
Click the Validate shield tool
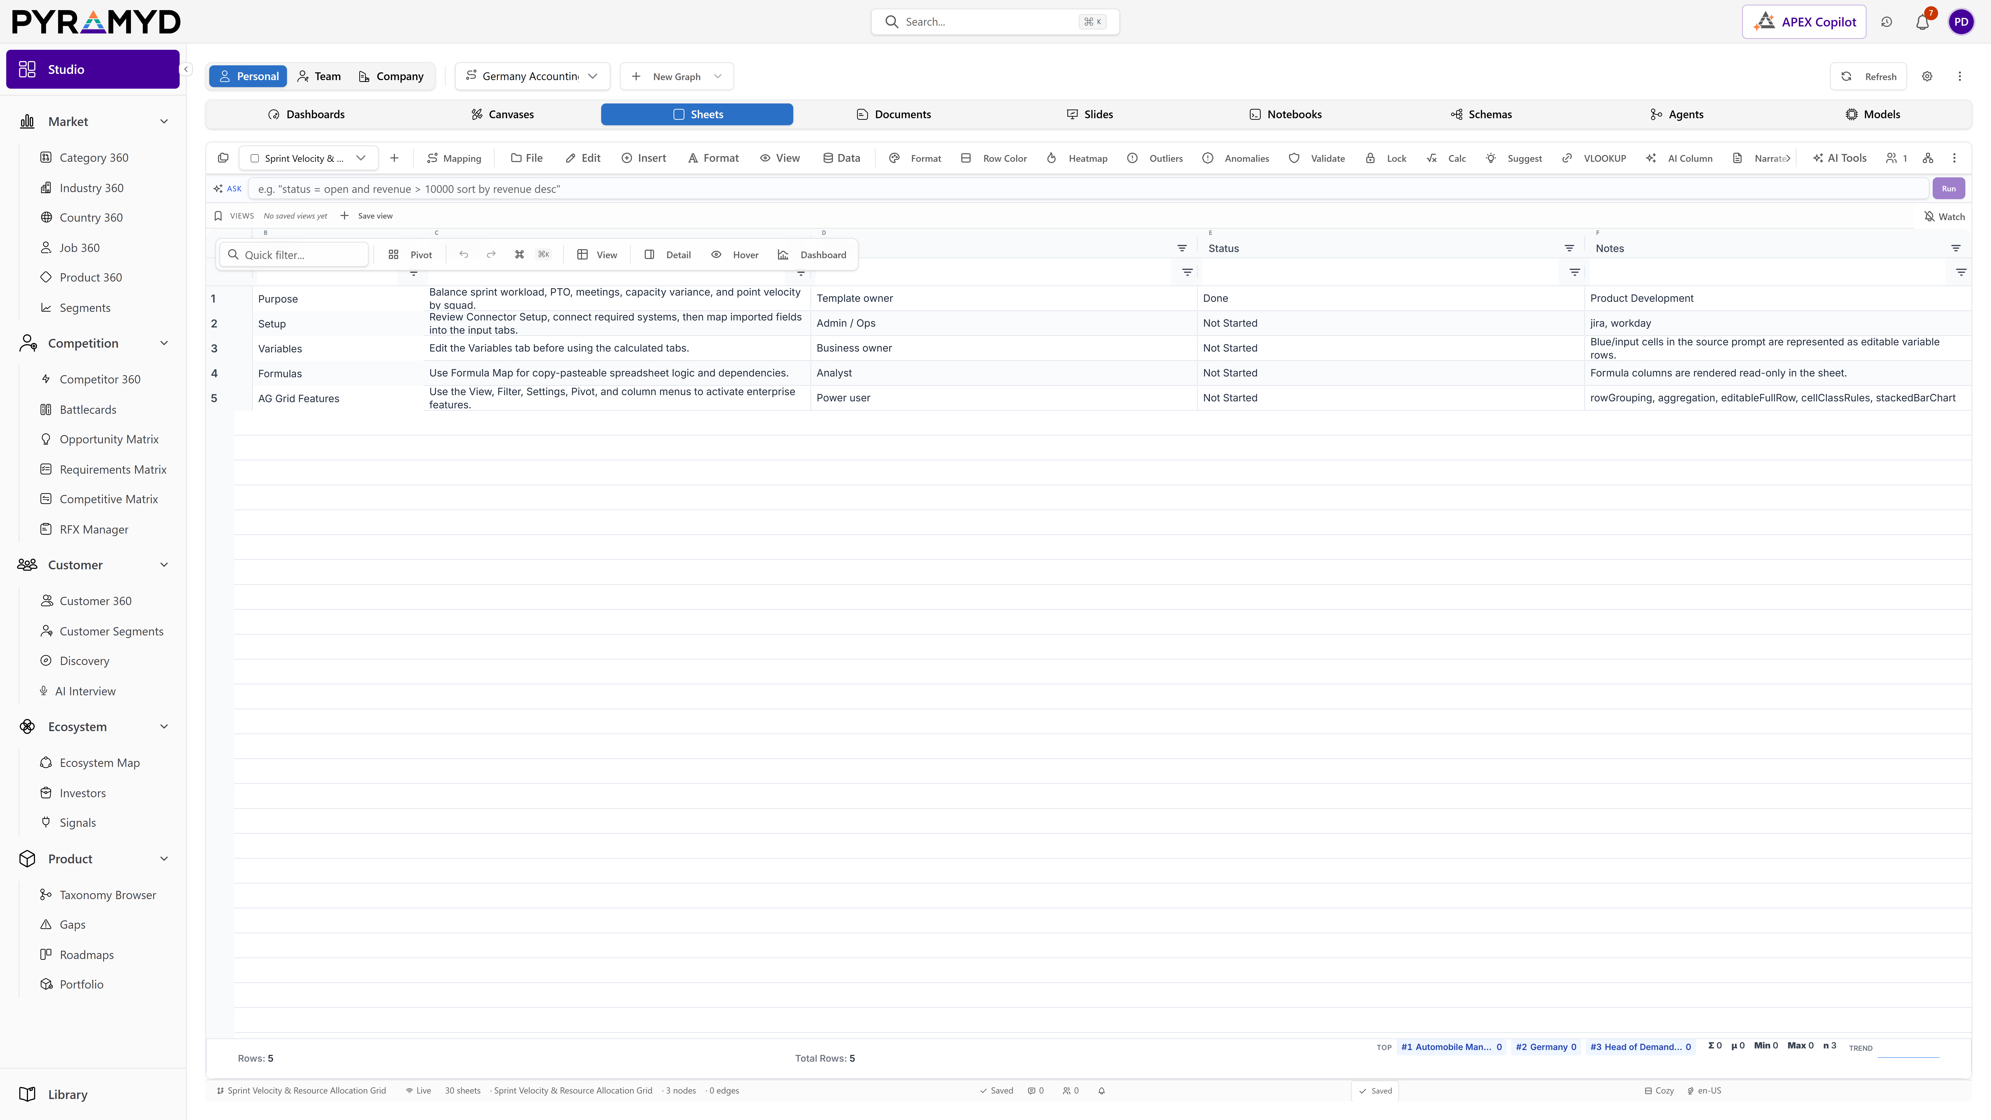[1317, 158]
